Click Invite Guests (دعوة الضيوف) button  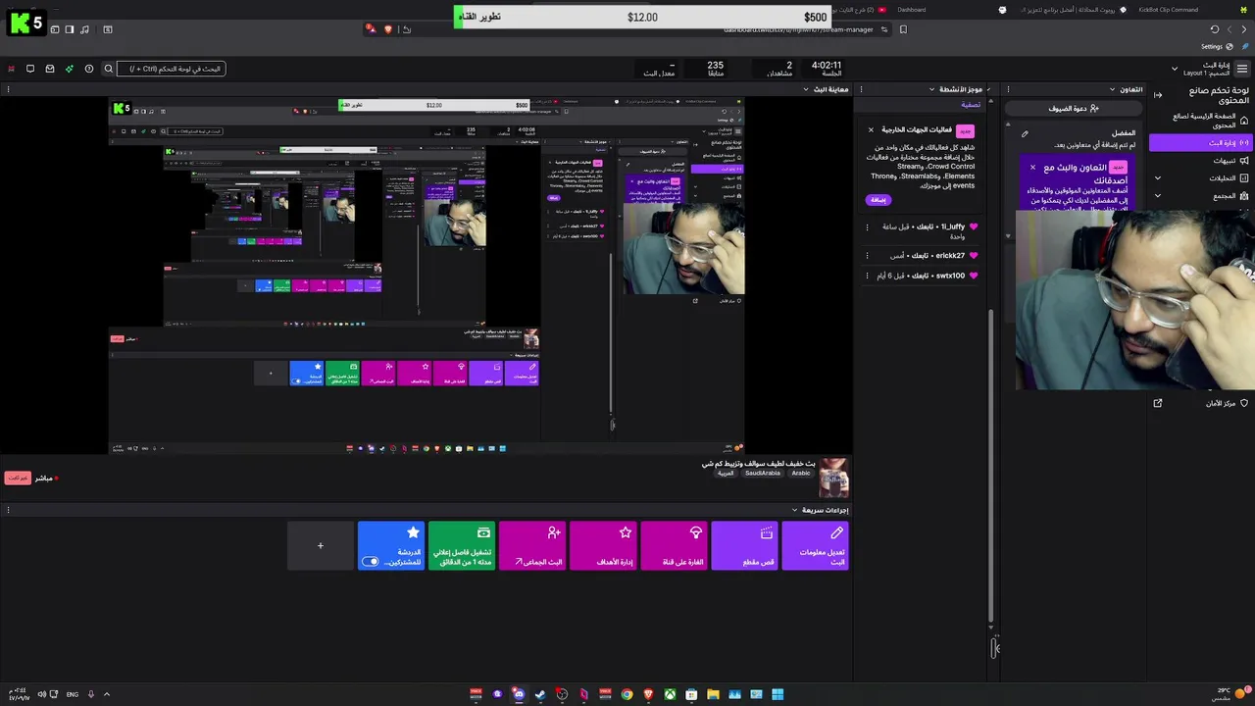click(1073, 109)
